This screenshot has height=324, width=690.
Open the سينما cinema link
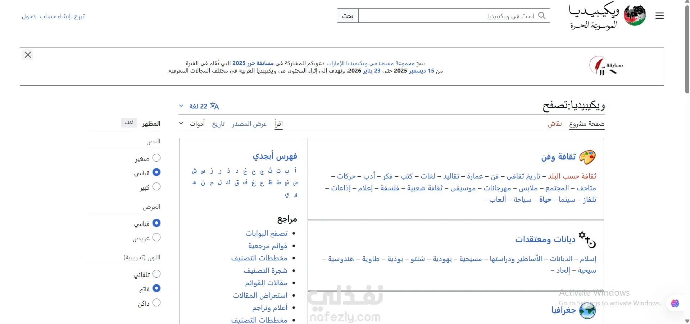(x=567, y=200)
